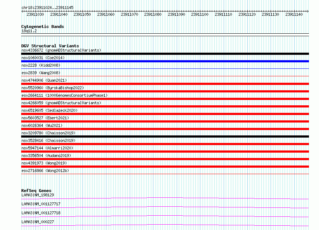Open variant nsv6026364 (Wu2021)
The width and height of the screenshot is (319, 230).
[42, 125]
